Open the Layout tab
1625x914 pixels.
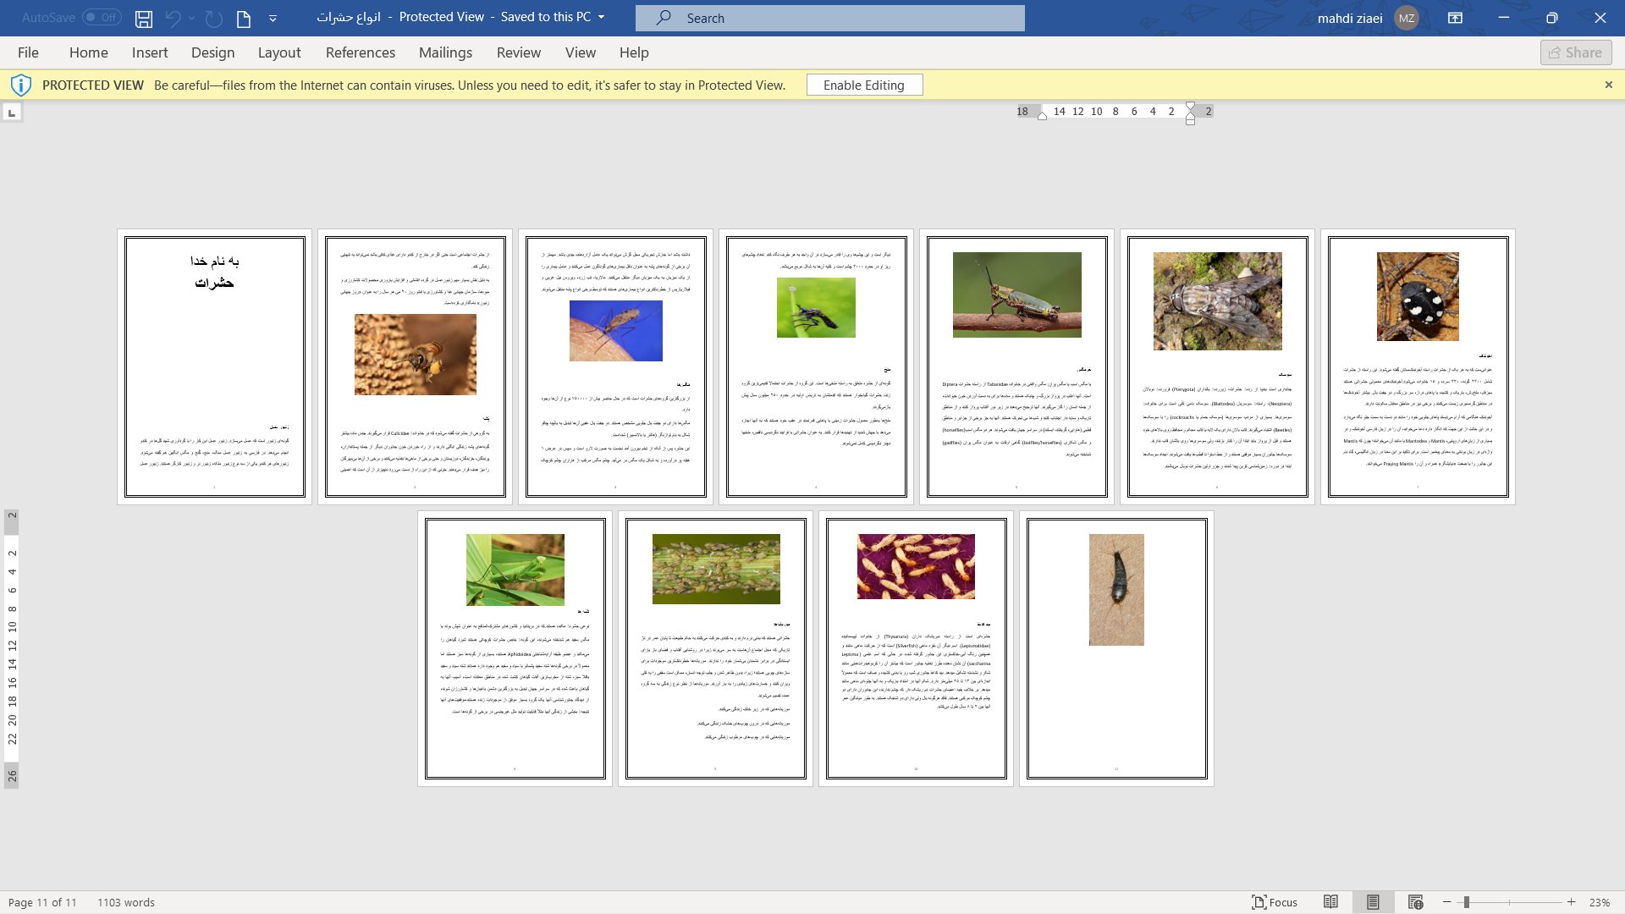click(279, 52)
